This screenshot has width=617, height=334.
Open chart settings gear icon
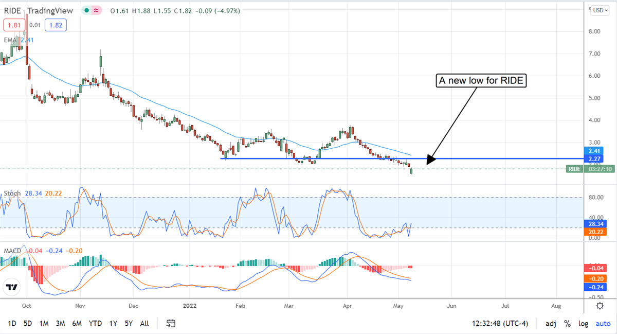pos(600,306)
